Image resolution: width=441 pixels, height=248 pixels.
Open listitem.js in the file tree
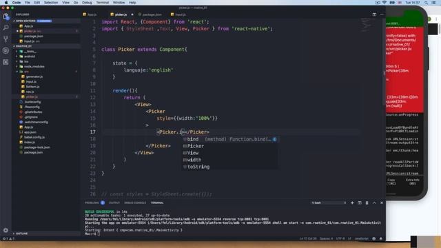click(x=32, y=87)
